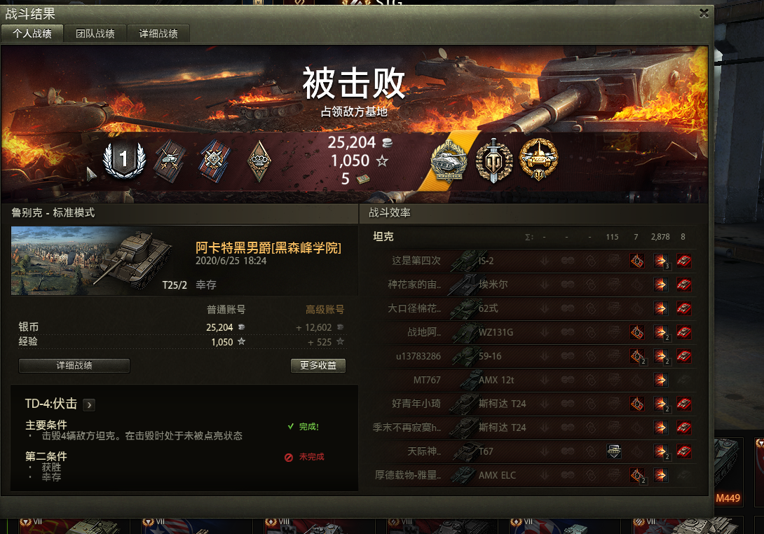Viewport: 764px width, 534px height.
Task: Select the diamond brass-knuckles medal icon
Action: point(259,160)
